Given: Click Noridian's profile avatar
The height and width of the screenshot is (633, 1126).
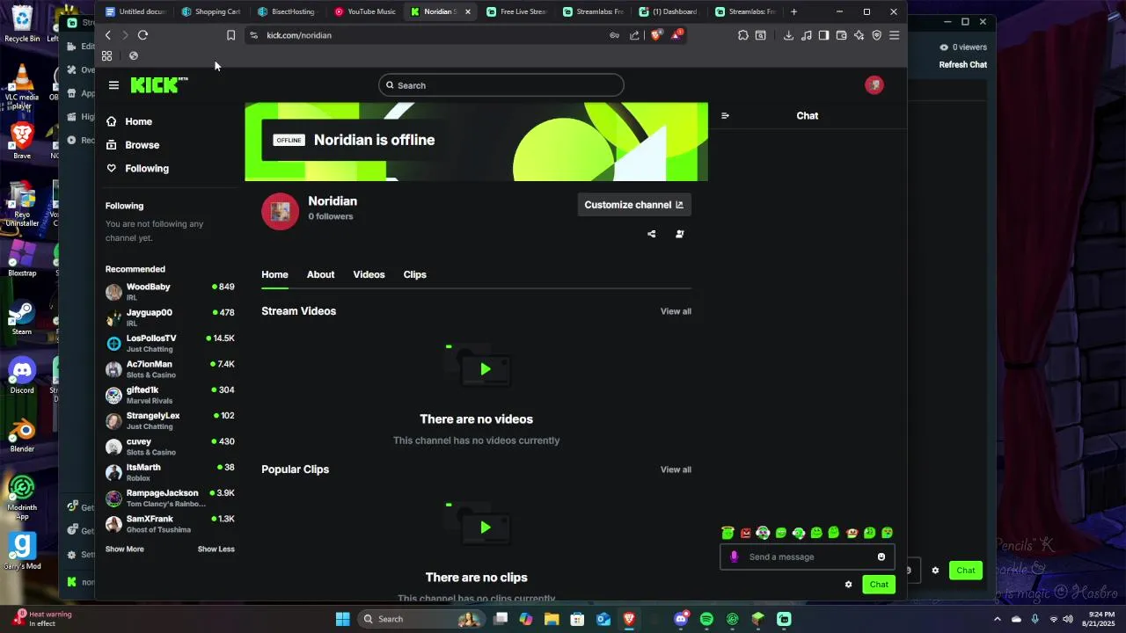Looking at the screenshot, I should pos(280,211).
